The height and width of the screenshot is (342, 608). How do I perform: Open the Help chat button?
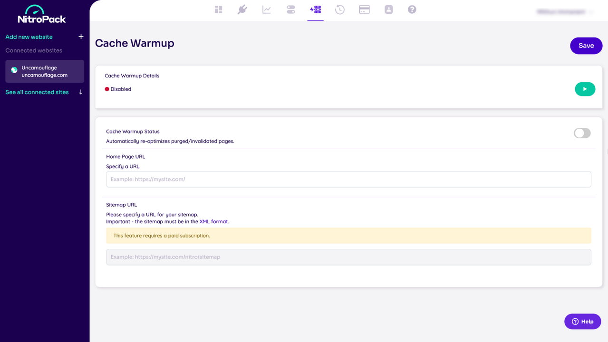tap(582, 322)
